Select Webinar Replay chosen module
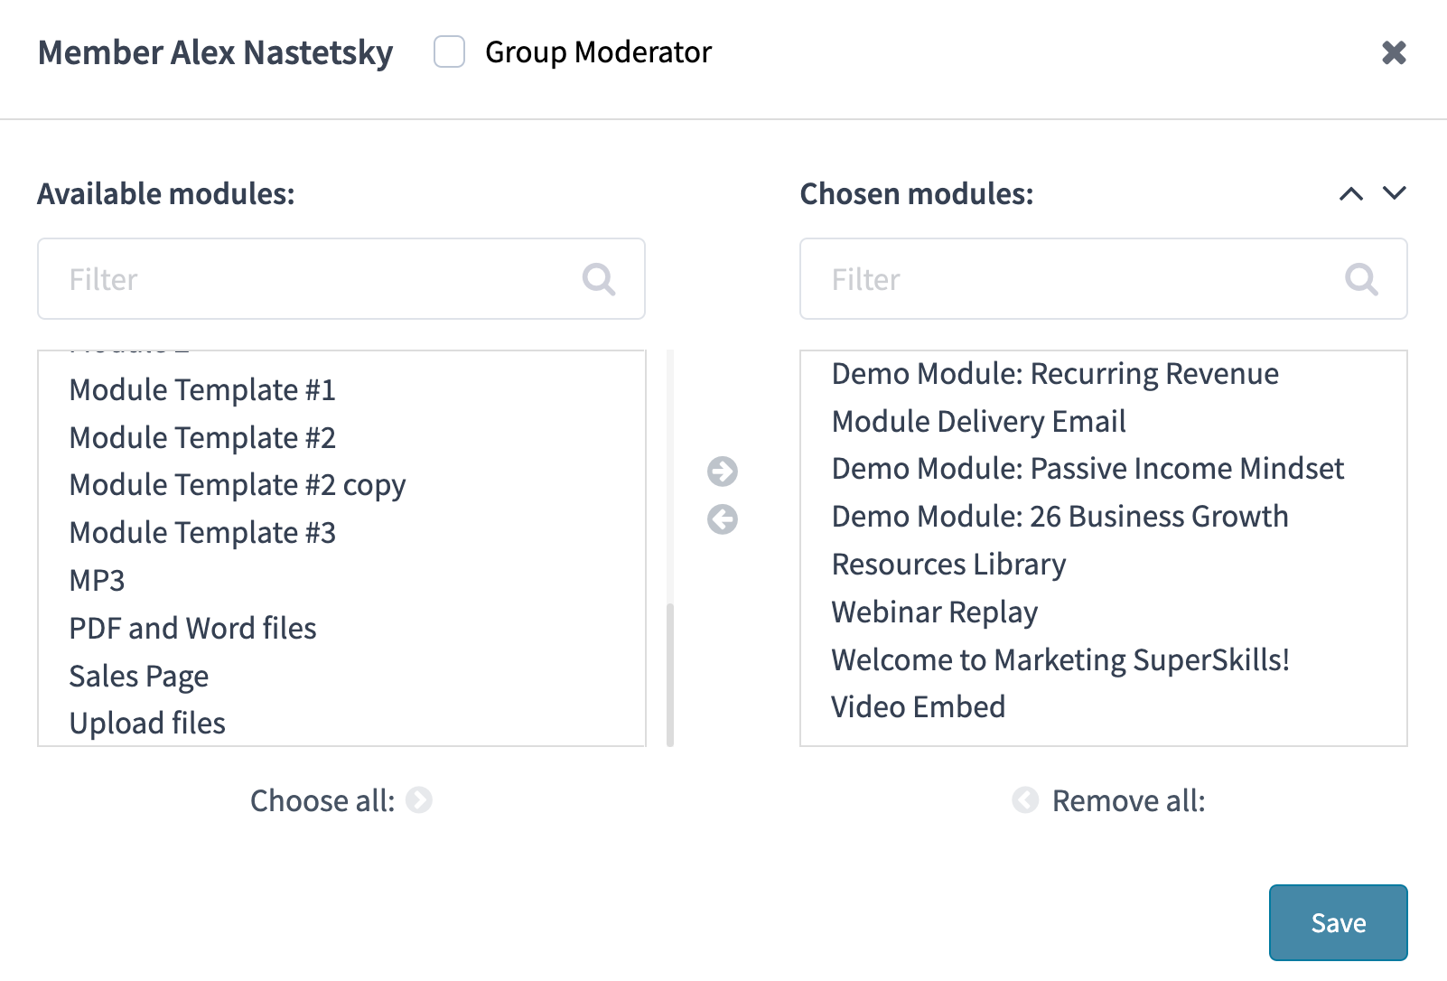This screenshot has width=1447, height=981. coord(935,612)
